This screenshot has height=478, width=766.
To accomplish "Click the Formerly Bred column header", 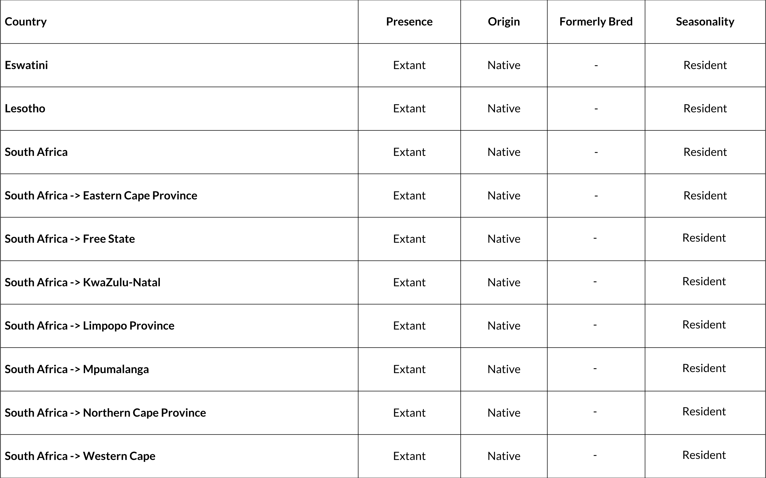I will [596, 22].
